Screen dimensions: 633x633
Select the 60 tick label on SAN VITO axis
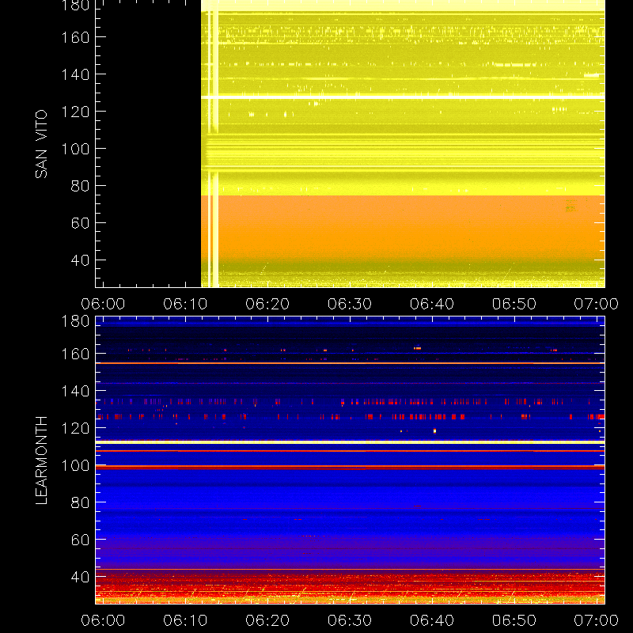pyautogui.click(x=81, y=223)
